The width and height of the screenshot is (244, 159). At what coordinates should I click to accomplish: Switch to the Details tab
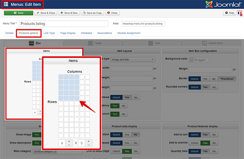9,33
